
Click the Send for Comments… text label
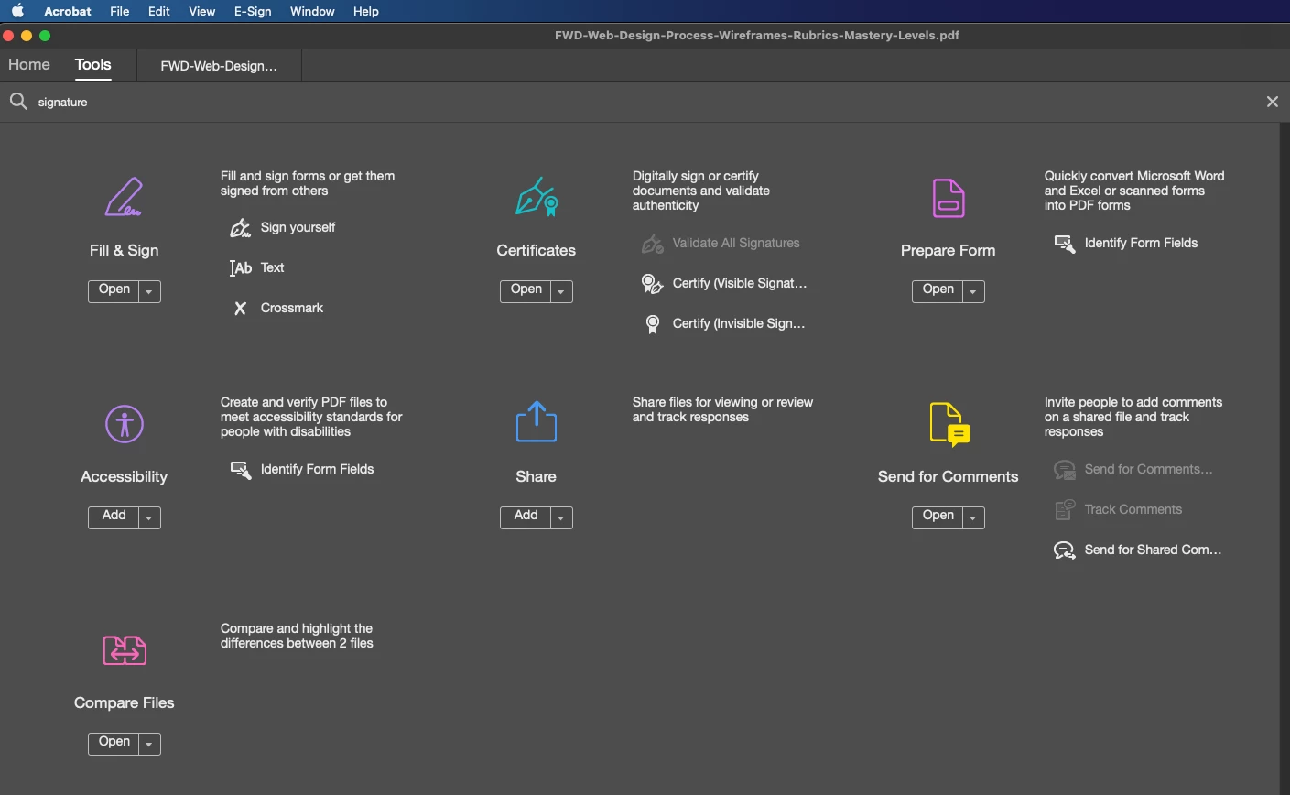pyautogui.click(x=1149, y=469)
